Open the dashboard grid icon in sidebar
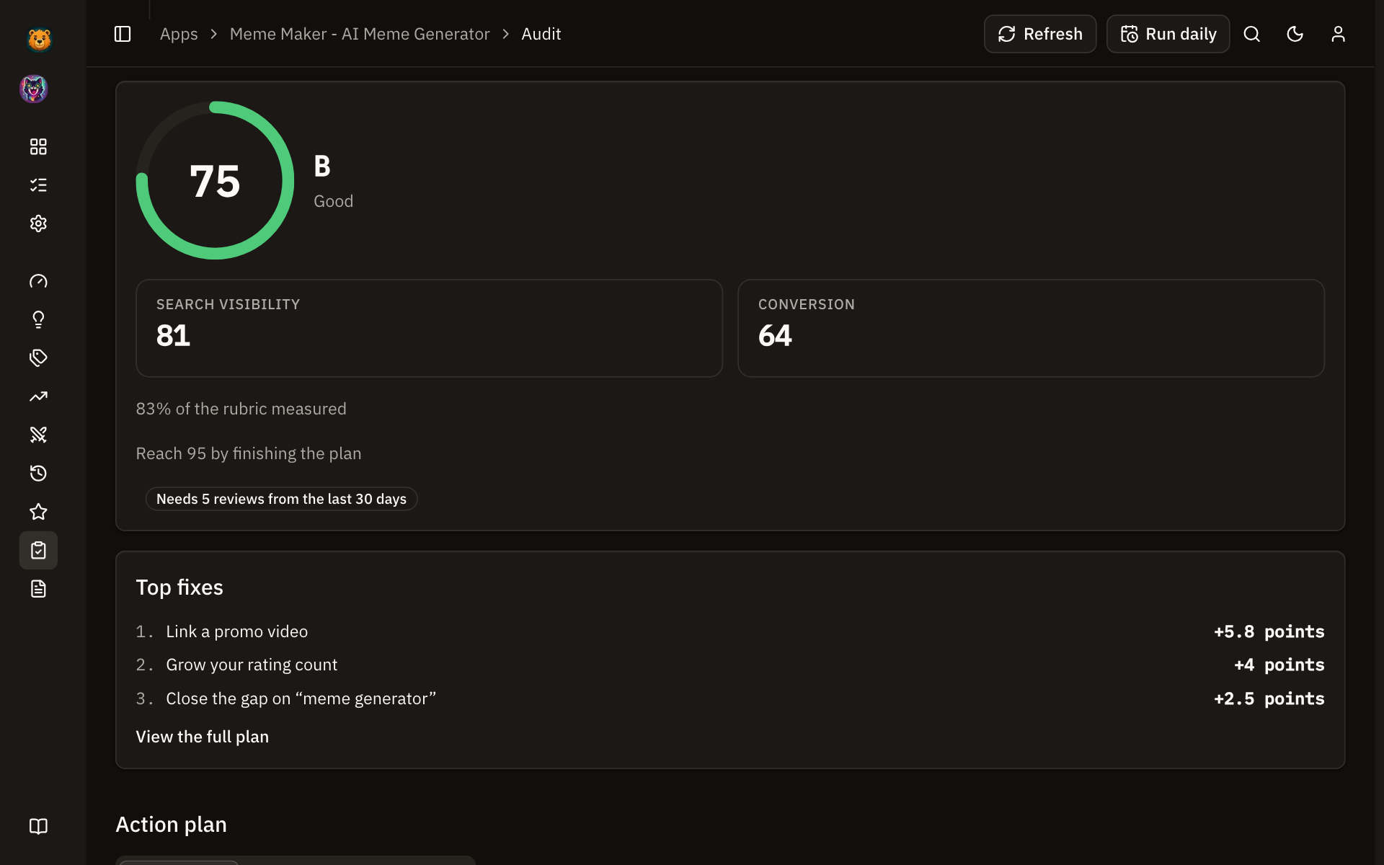1384x865 pixels. (x=38, y=147)
